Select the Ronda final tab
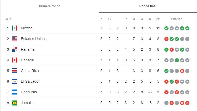197x111 pixels. coord(148,6)
